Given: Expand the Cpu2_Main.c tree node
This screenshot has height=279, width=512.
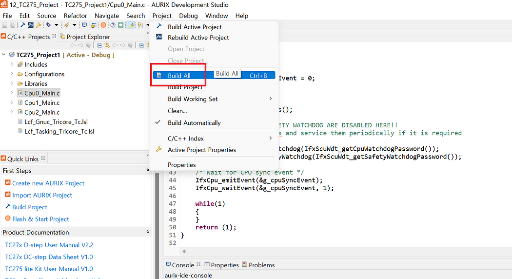Looking at the screenshot, I should [12, 112].
